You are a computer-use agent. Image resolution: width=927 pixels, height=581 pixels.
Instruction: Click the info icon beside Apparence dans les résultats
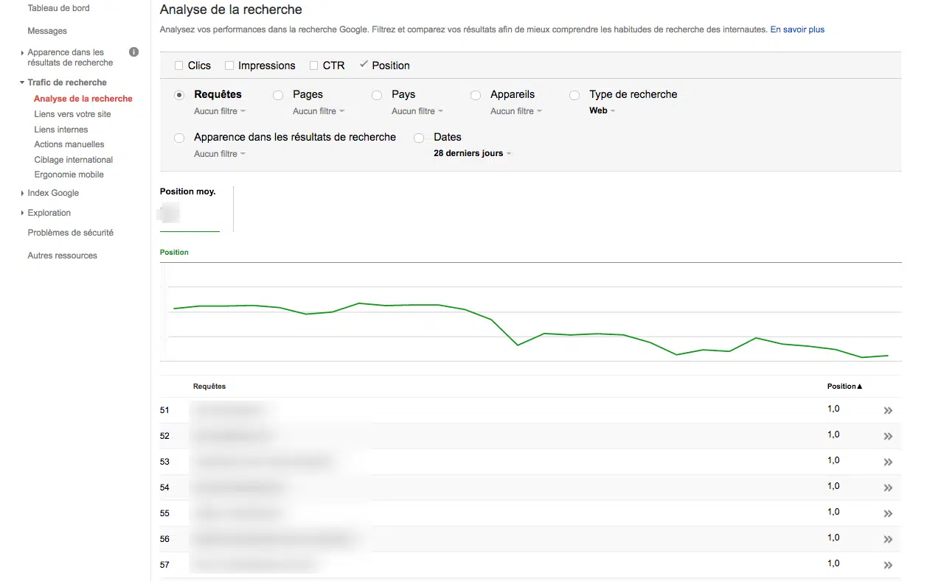coord(133,52)
